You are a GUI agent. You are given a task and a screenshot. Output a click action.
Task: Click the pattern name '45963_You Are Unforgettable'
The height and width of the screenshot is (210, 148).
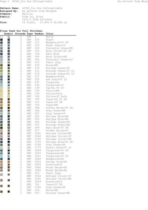point(42,8)
